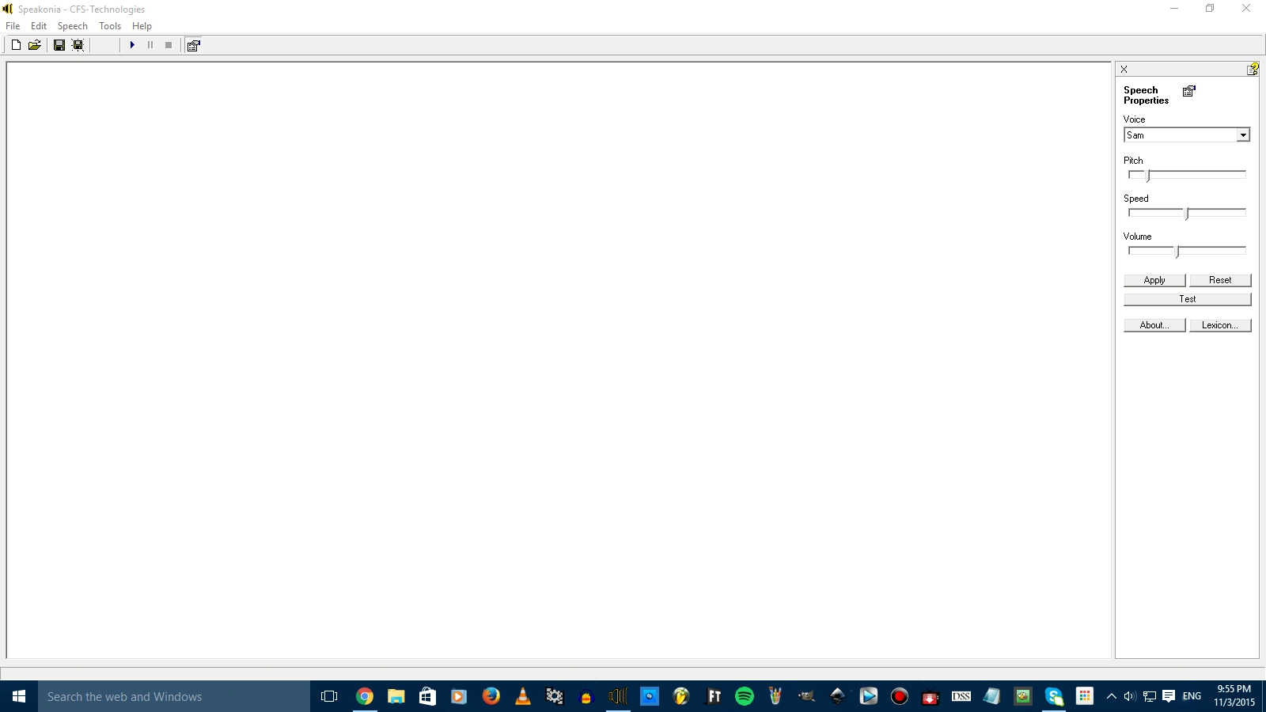Open the Lexicon... dialog
Viewport: 1266px width, 712px height.
[x=1219, y=325]
